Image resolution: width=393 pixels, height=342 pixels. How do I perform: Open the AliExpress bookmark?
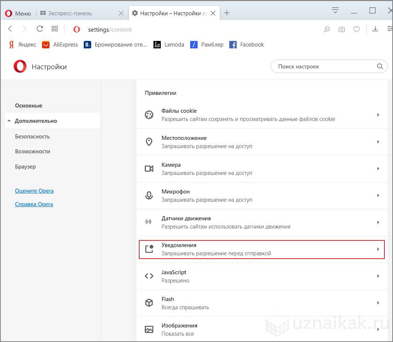pos(60,45)
